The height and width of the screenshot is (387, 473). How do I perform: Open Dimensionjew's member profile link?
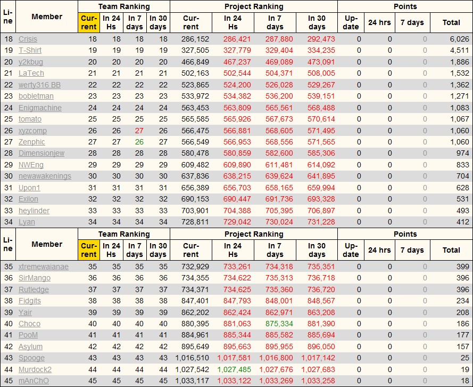pyautogui.click(x=42, y=154)
